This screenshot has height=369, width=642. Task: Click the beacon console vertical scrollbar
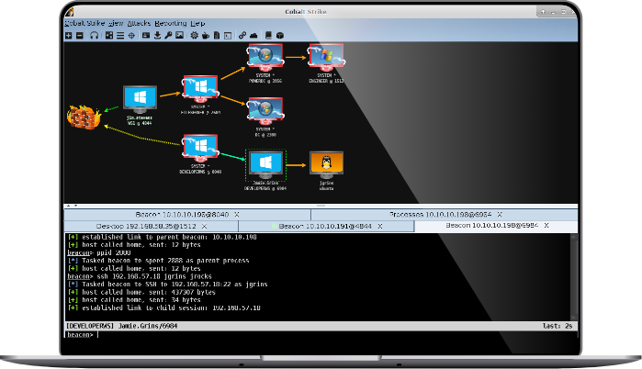(574, 275)
